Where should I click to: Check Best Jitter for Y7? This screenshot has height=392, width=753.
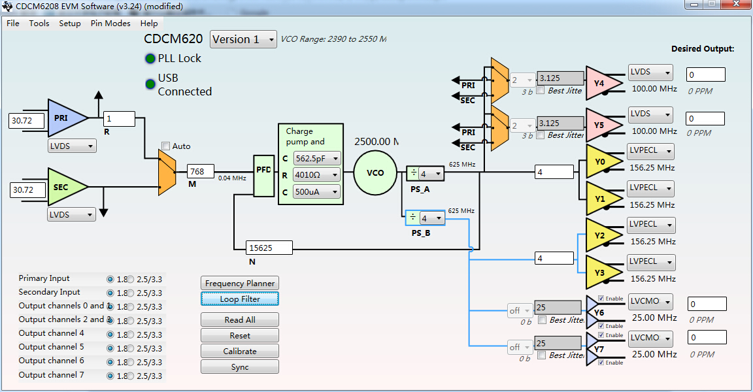(x=542, y=355)
